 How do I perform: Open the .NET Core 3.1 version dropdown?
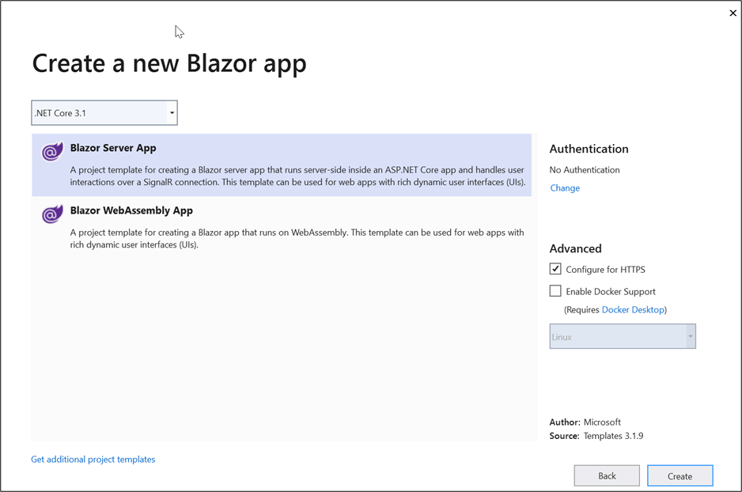[104, 113]
